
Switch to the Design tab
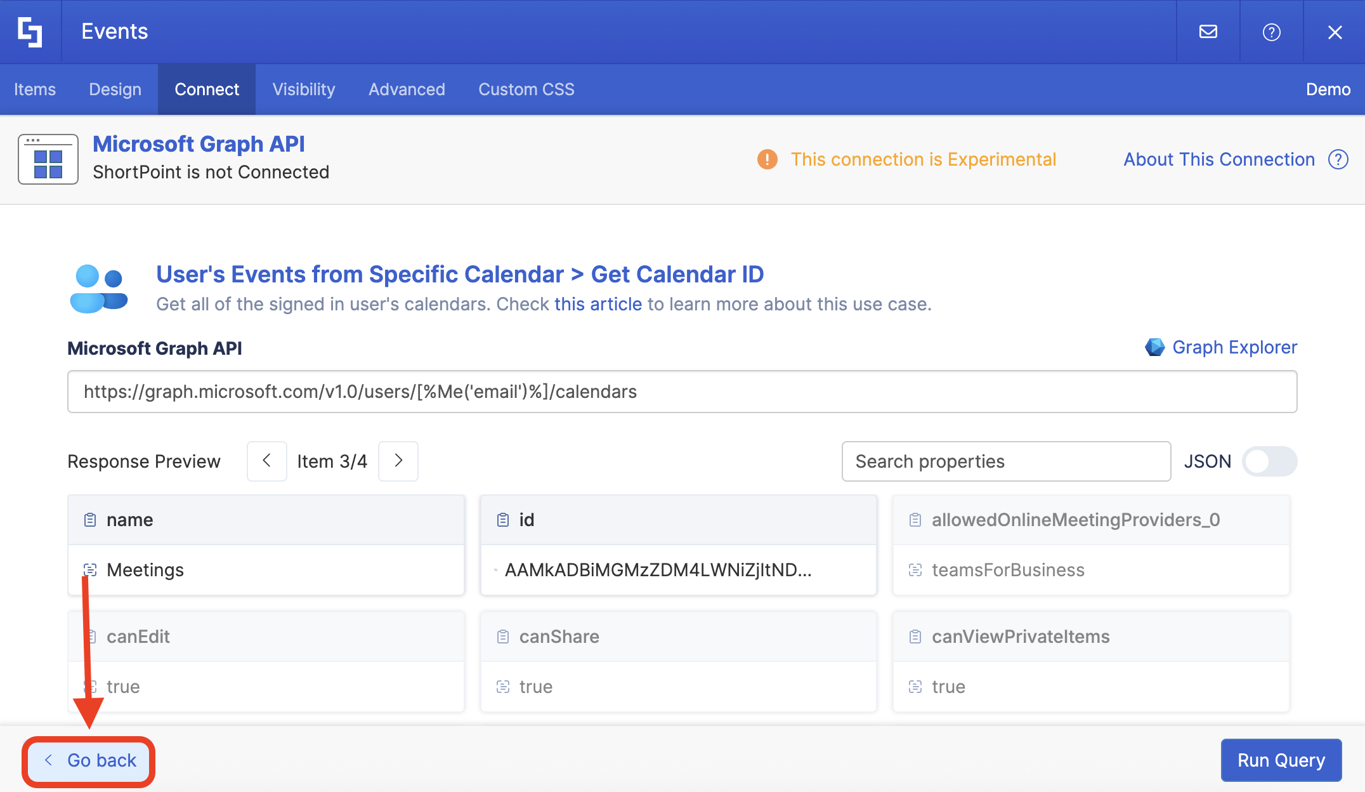115,89
